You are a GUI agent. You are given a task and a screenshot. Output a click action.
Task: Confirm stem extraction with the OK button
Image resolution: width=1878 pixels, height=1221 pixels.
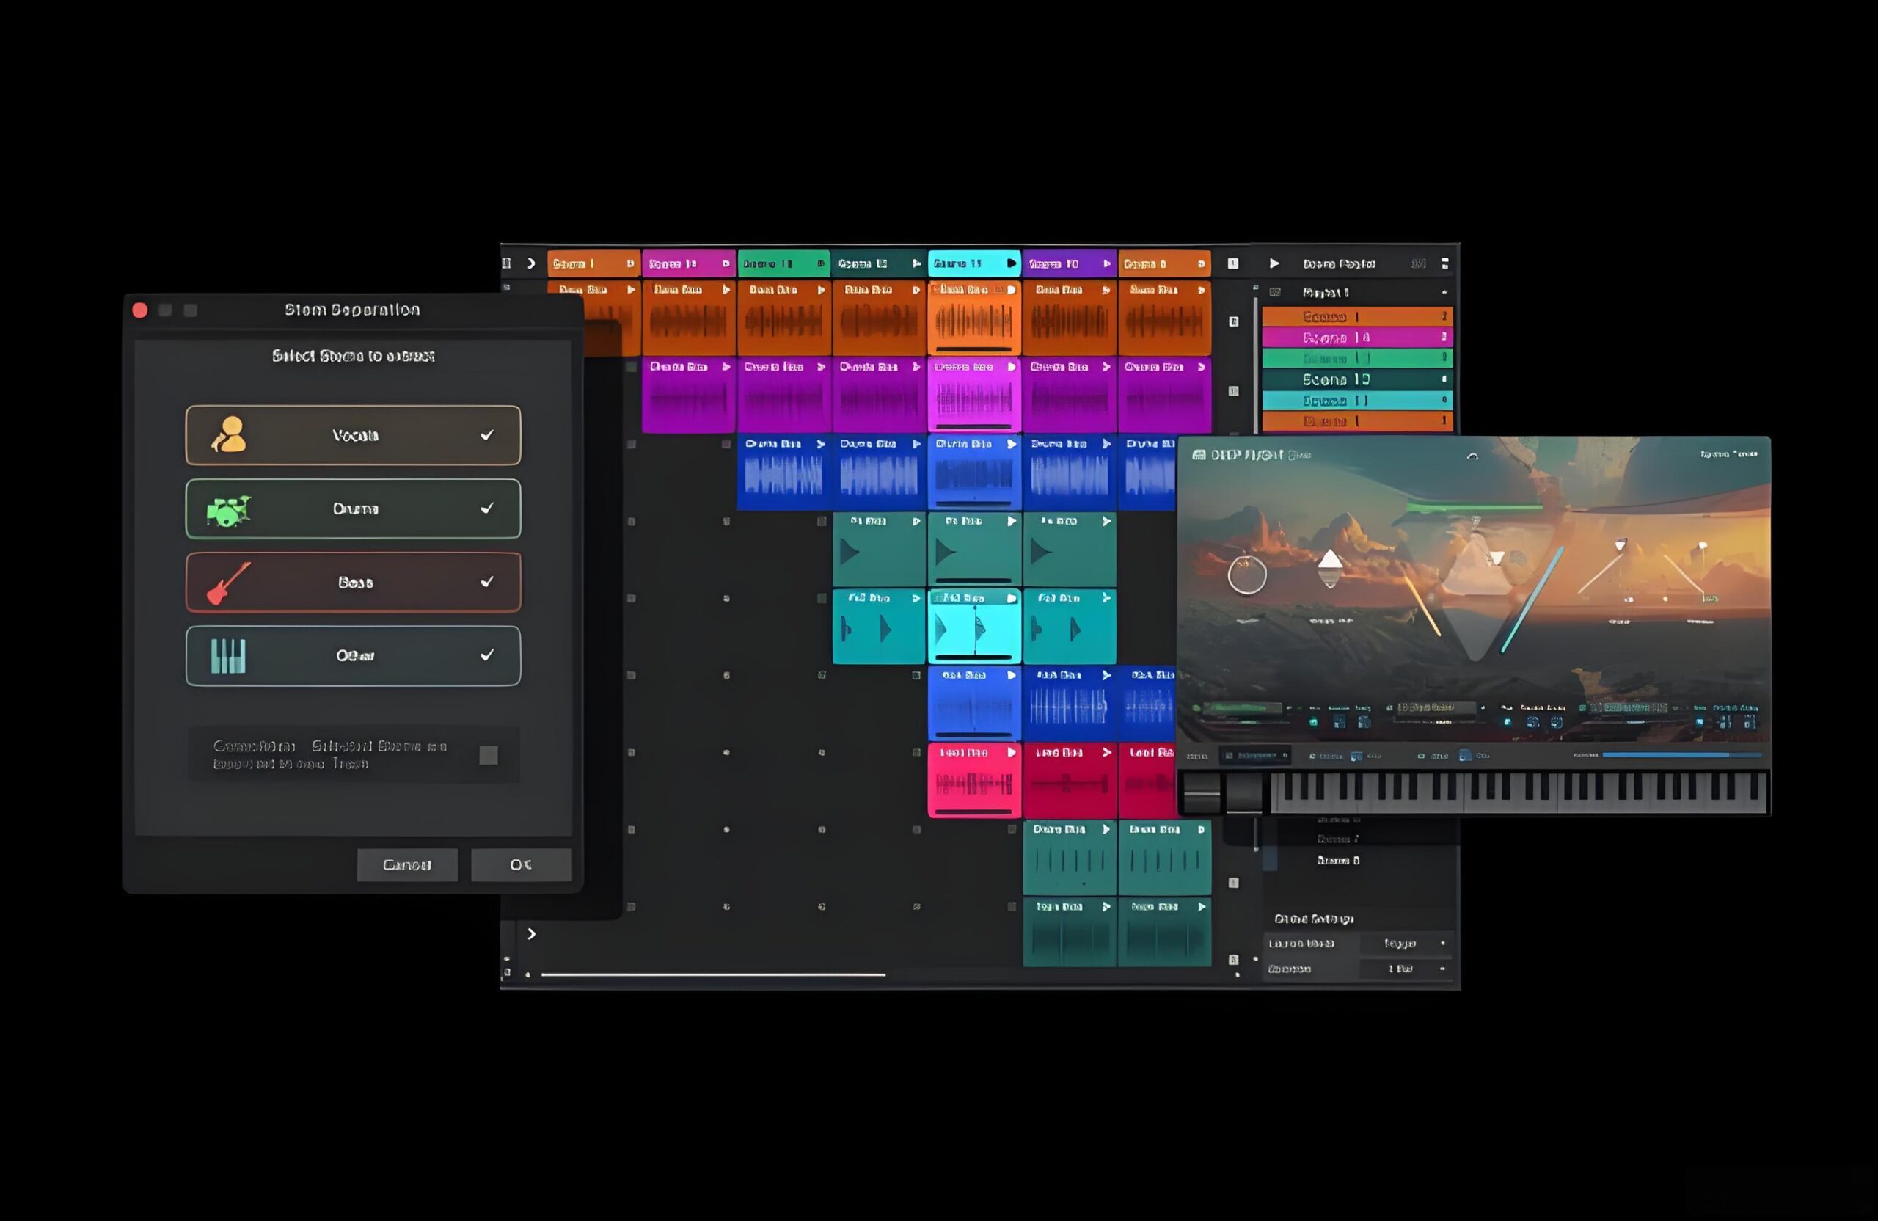(x=521, y=864)
